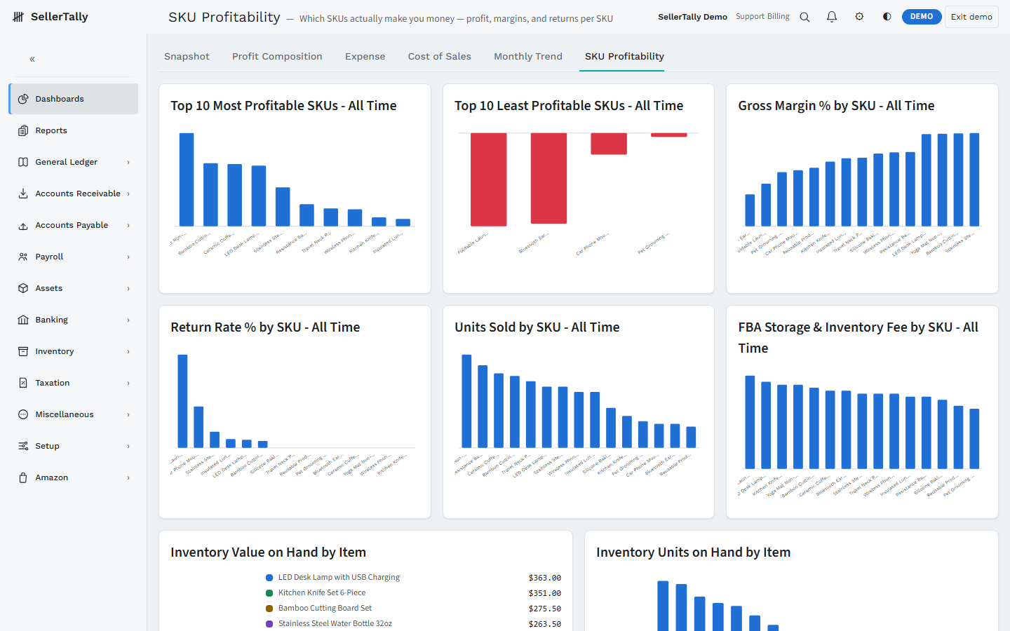Expand the Accounts Payable chevron
Screen dimensions: 1010x631
click(128, 226)
